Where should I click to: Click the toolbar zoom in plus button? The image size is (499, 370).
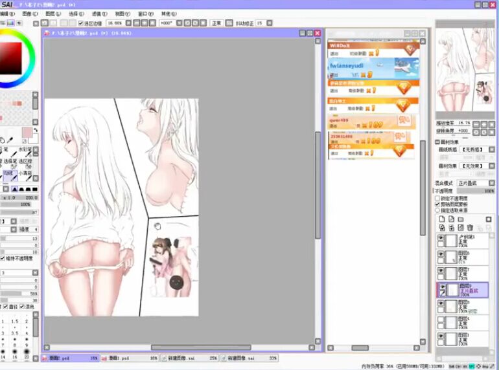(145, 23)
